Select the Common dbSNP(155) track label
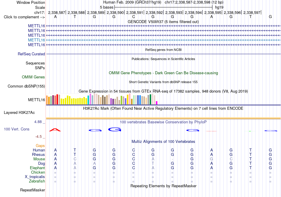The height and width of the screenshot is (197, 281). pyautogui.click(x=26, y=86)
